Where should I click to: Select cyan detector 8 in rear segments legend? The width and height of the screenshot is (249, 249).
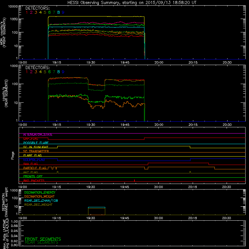pos(59,72)
